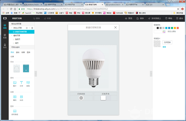Image resolution: width=186 pixels, height=121 pixels.
Task: Click the redo button in top bar
Action: pos(47,18)
